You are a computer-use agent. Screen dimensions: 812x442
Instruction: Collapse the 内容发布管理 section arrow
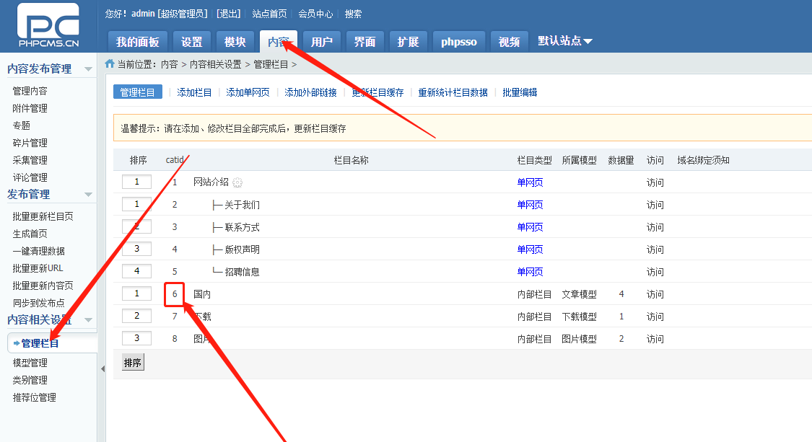(88, 69)
